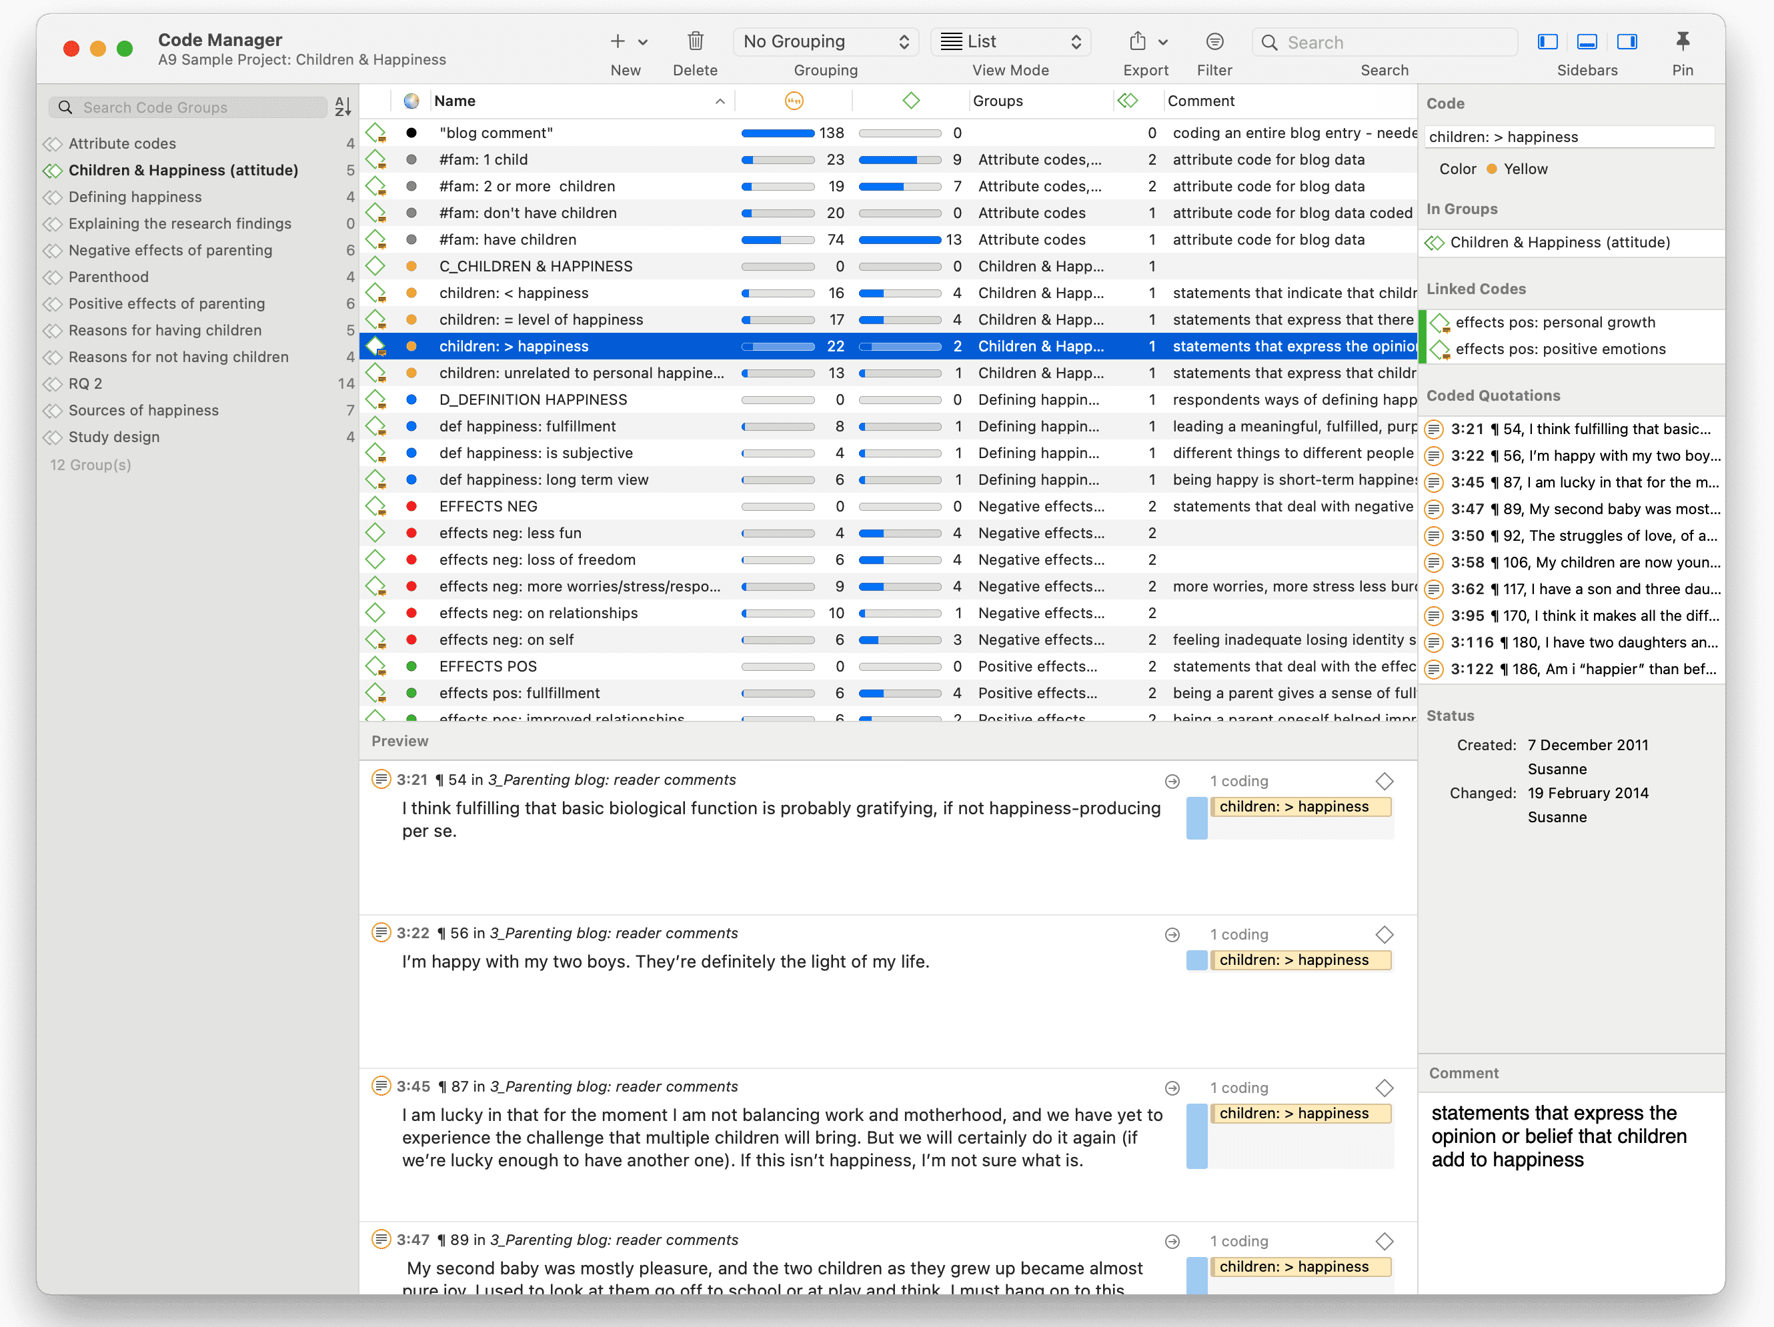
Task: Sort by code group count column icon
Action: tap(1128, 101)
